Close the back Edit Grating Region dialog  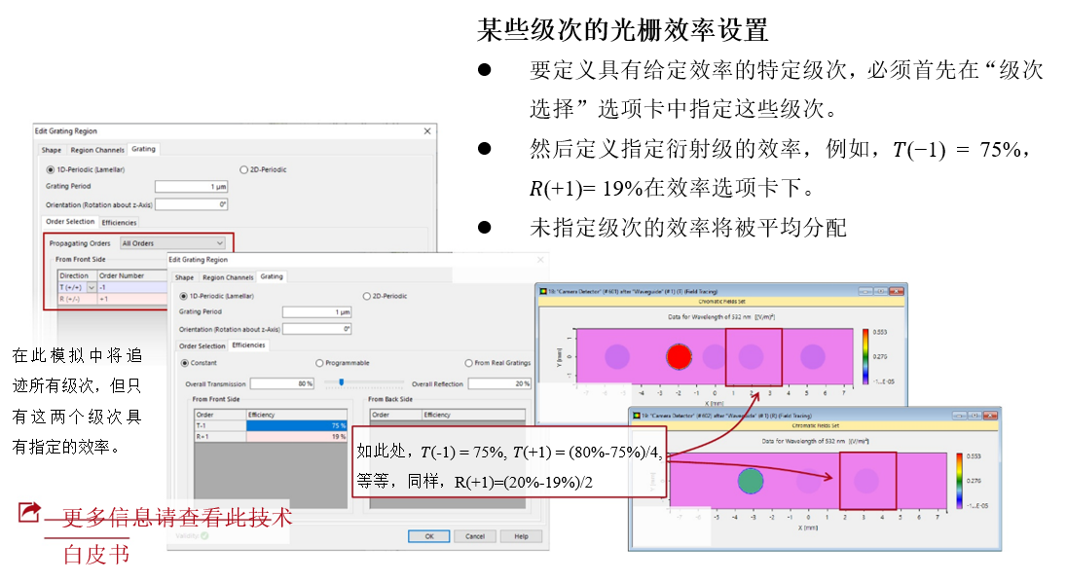427,130
